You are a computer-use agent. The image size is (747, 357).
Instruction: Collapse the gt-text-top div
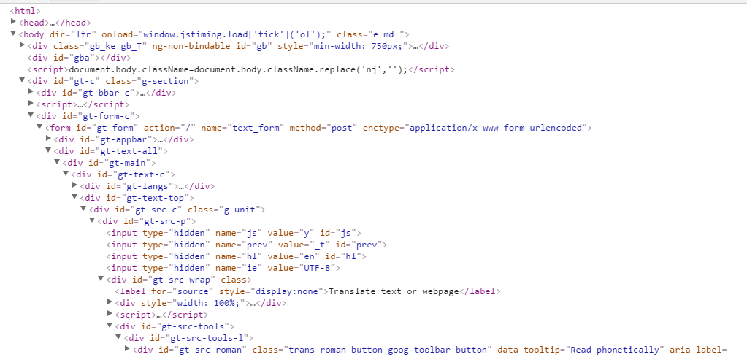tap(74, 197)
